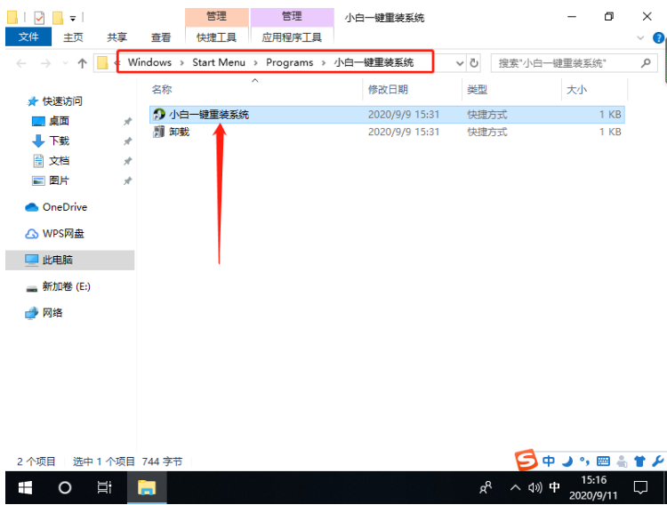Click the 卸载 file icon
This screenshot has height=505, width=667.
(158, 132)
